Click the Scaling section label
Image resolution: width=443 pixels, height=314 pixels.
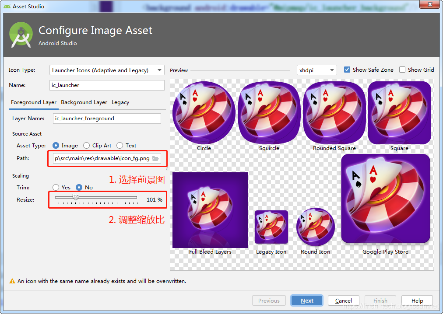click(x=20, y=176)
